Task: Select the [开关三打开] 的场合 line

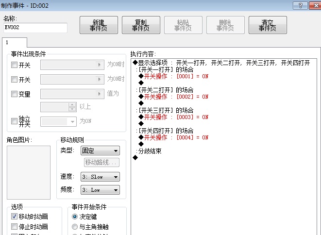Action: (x=165, y=110)
